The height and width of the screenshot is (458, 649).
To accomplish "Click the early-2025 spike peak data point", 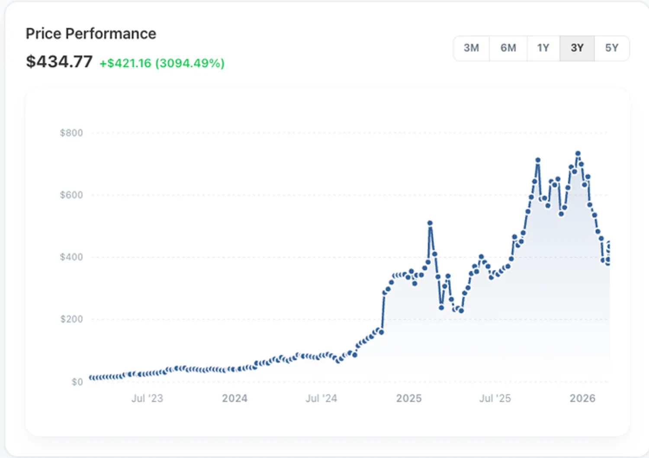I will pyautogui.click(x=430, y=223).
